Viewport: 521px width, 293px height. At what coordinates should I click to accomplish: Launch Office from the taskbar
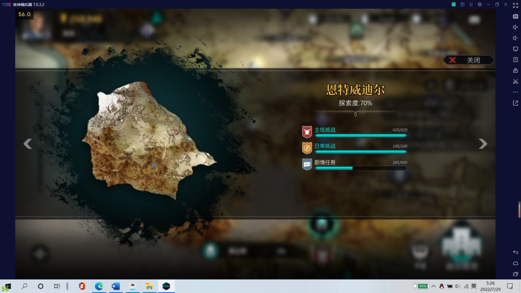pyautogui.click(x=82, y=286)
